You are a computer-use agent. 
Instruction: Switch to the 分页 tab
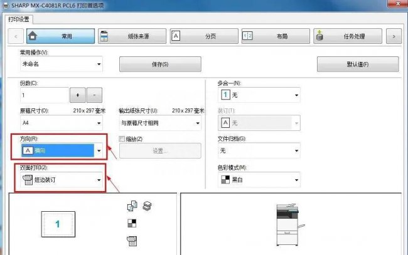[x=204, y=36]
